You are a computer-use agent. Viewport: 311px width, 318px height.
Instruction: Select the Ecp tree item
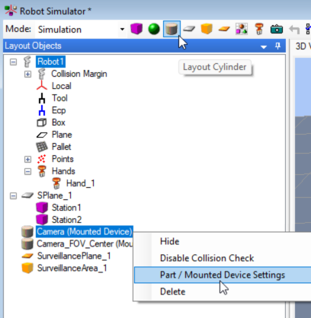click(59, 110)
